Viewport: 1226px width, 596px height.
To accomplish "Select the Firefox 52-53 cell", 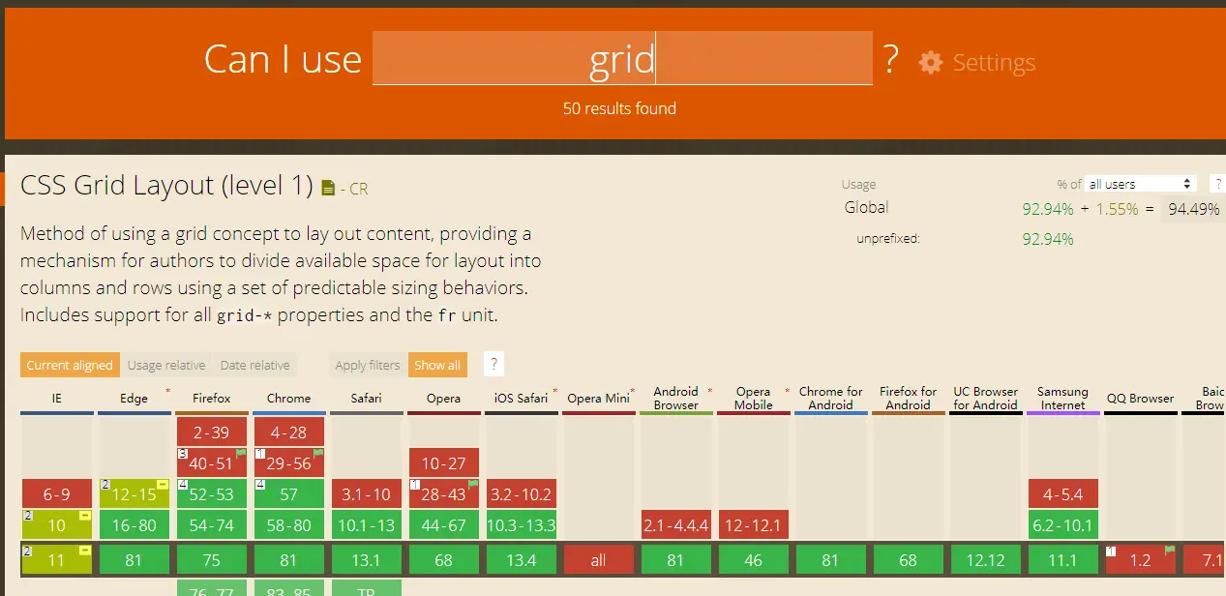I will (212, 493).
